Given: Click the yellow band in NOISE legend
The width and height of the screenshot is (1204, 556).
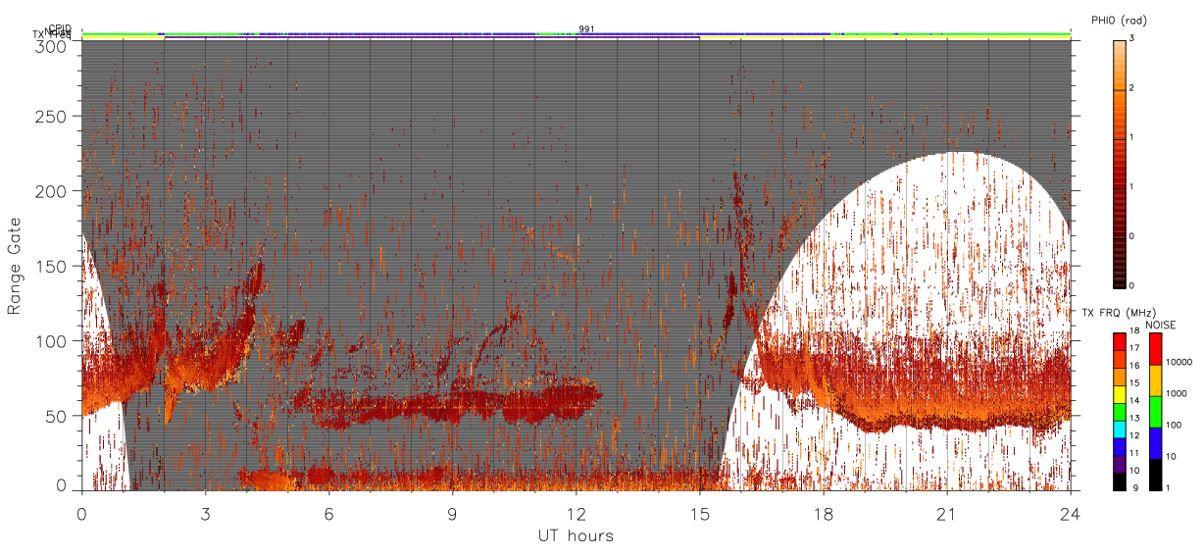Looking at the screenshot, I should [1156, 380].
